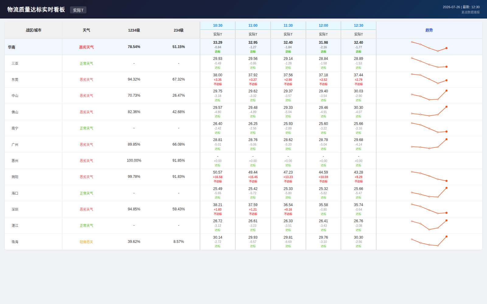
Task: Select the 深圳 city row name
Action: (x=15, y=209)
